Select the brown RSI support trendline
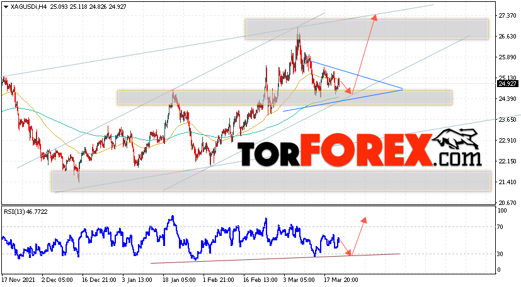Screen dimensions: 521x287 tap(275, 259)
